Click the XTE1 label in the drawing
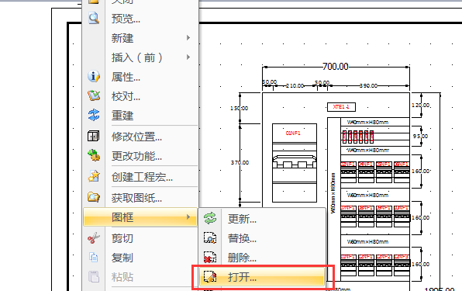Image resolution: width=462 pixels, height=291 pixels. pyautogui.click(x=341, y=107)
